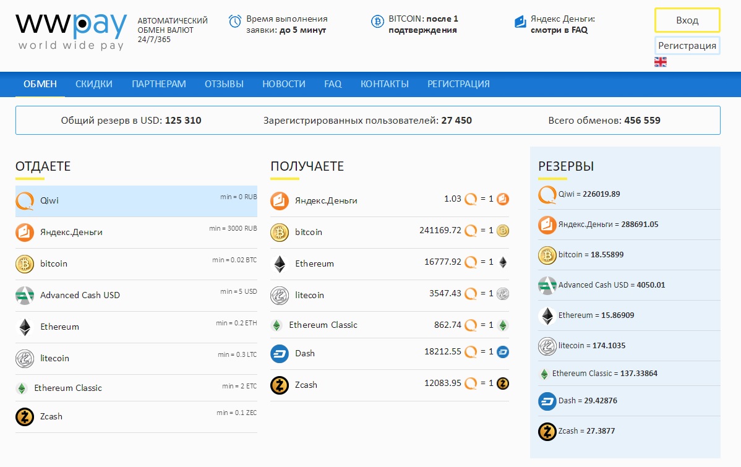
Task: Click the ПОЛУЧАЕТЕ heading
Action: pyautogui.click(x=307, y=166)
